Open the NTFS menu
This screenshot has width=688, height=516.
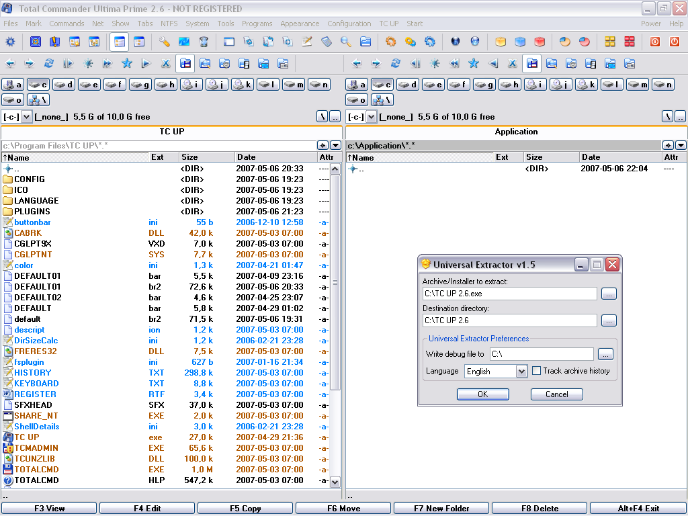coord(169,24)
